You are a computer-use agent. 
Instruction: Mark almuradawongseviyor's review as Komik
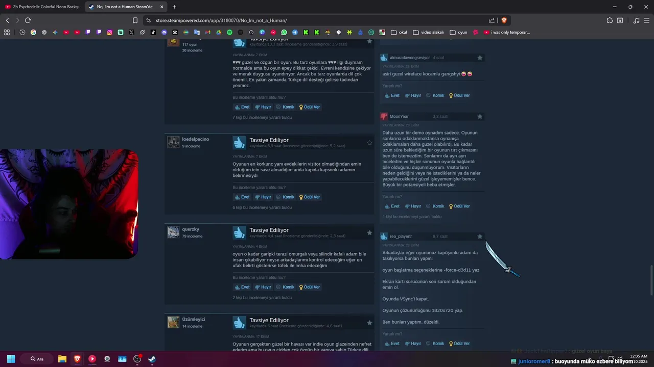tap(435, 95)
